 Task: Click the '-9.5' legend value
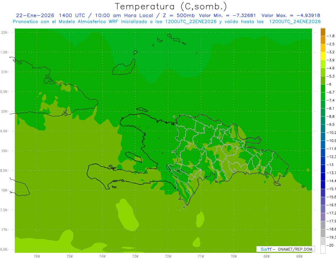[330, 124]
